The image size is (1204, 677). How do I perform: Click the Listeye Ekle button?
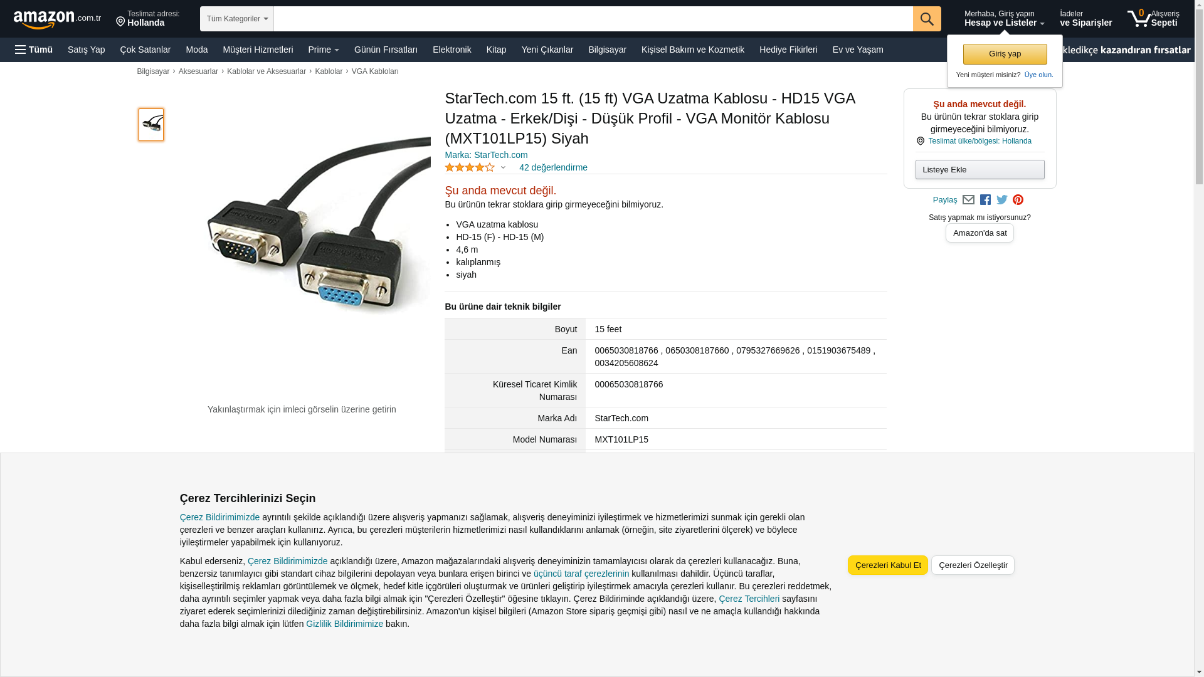980,169
